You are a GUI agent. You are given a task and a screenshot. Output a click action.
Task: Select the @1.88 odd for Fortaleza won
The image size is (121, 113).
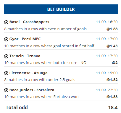[112, 97]
